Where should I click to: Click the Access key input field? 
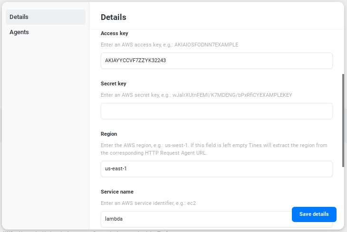pos(216,61)
